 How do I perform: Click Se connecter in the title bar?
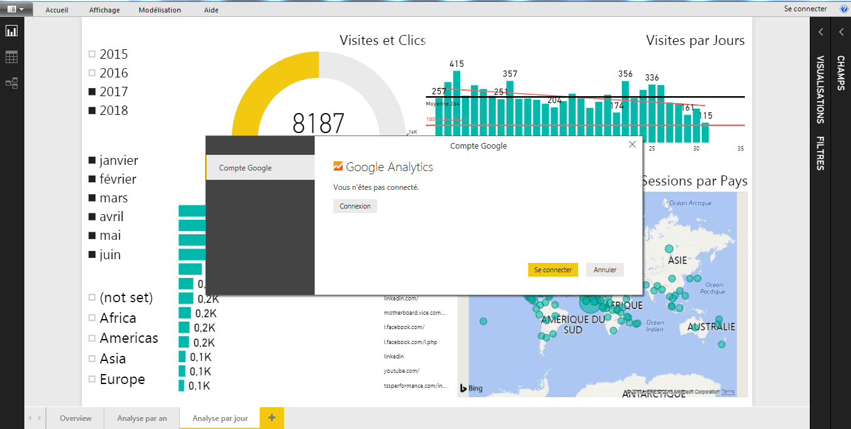805,9
